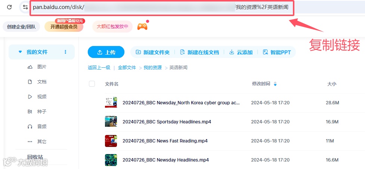Click the 16.9M size cell
The height and width of the screenshot is (169, 365).
click(x=332, y=122)
